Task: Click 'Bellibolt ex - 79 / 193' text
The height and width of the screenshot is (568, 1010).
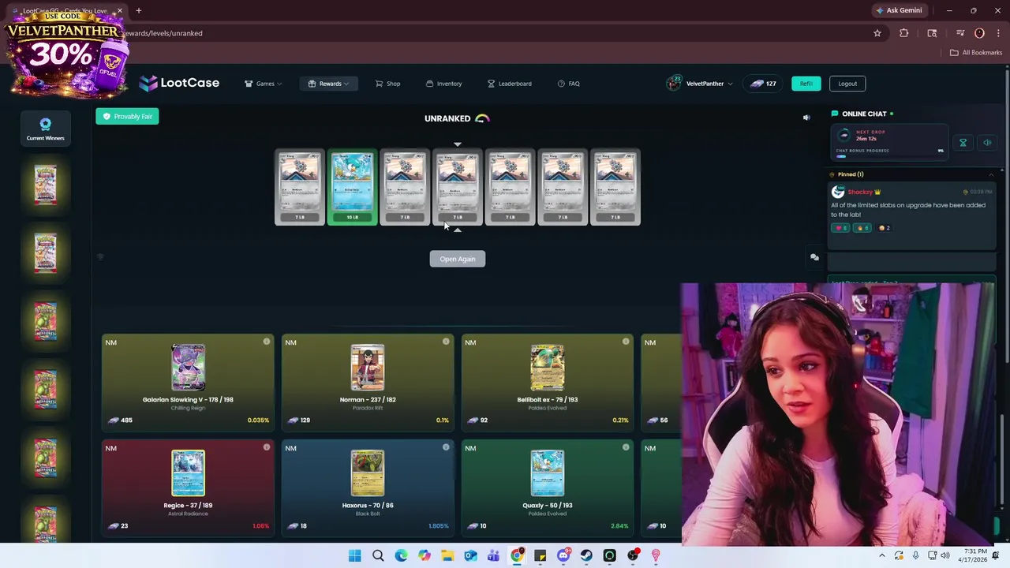Action: (x=547, y=400)
